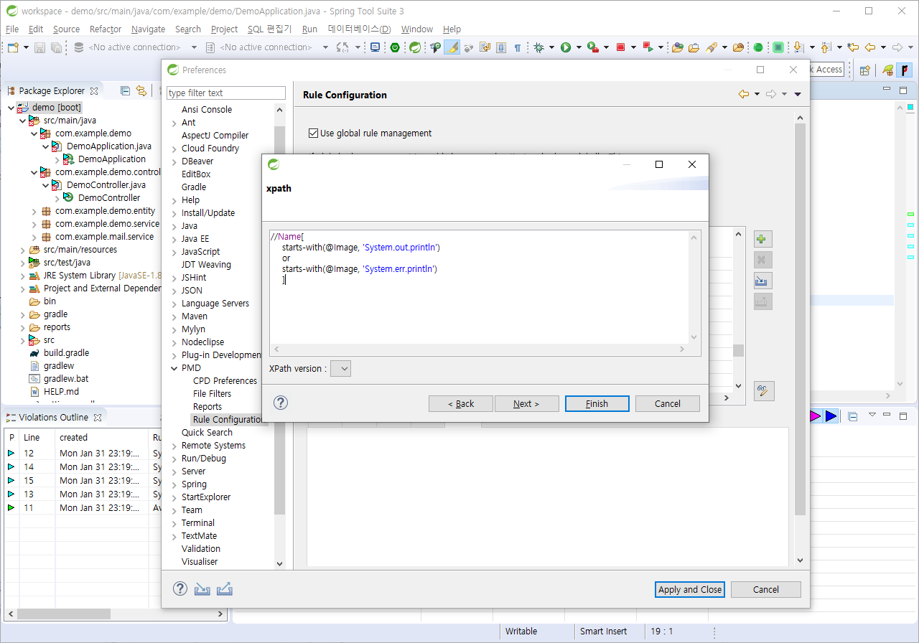Click the Import rule set icon
Image resolution: width=919 pixels, height=643 pixels.
pyautogui.click(x=762, y=281)
